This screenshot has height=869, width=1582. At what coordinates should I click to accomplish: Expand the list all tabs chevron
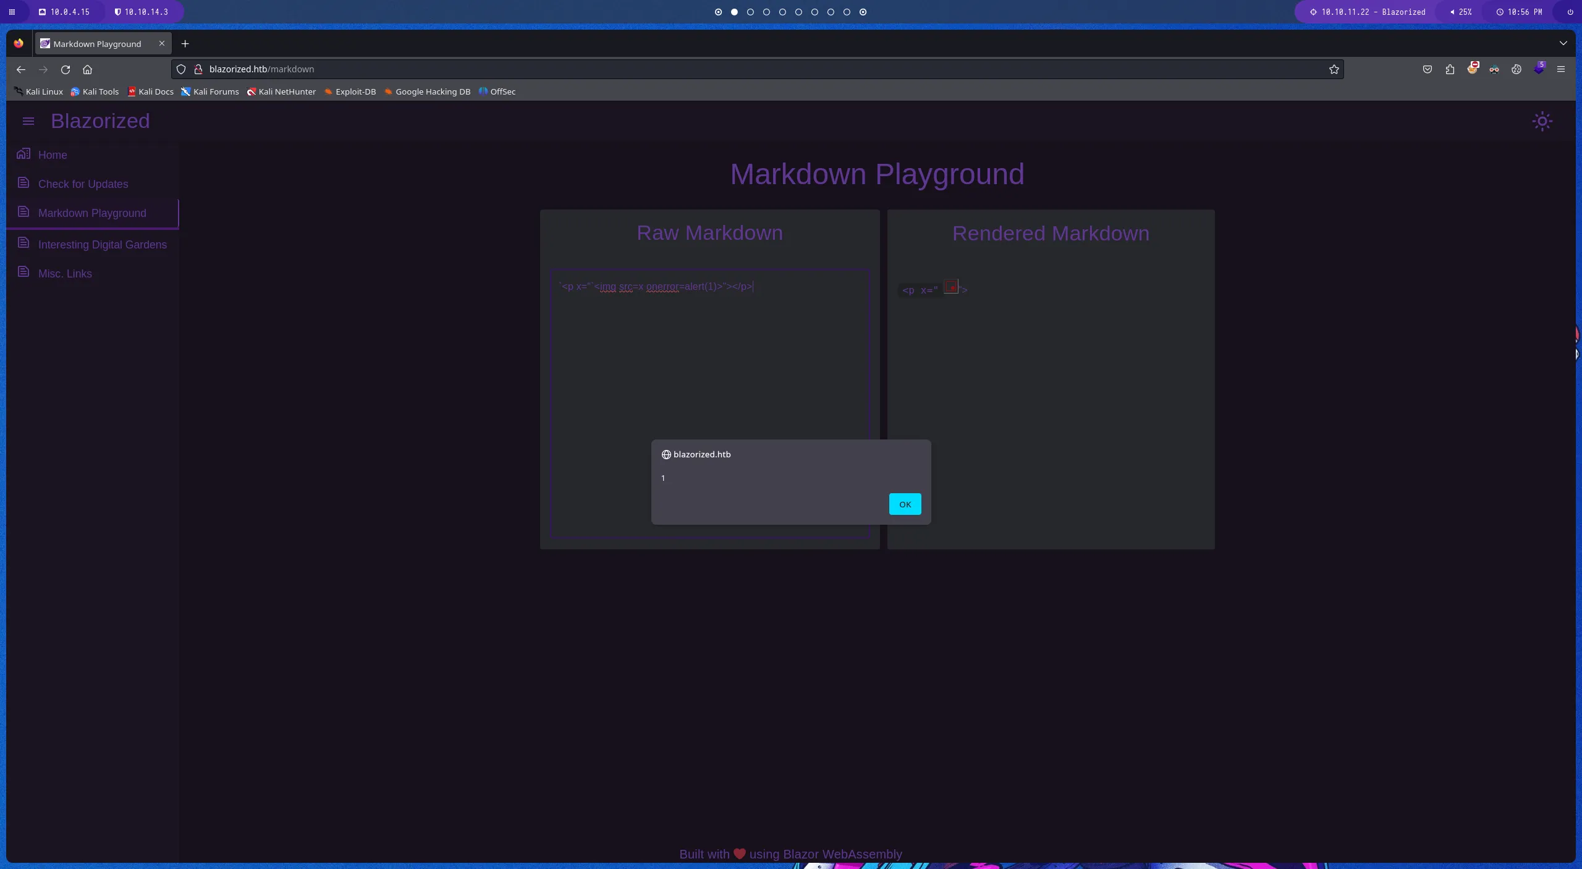pyautogui.click(x=1563, y=43)
